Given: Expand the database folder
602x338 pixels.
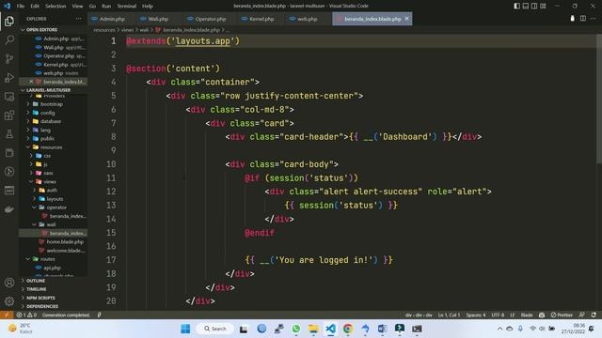Looking at the screenshot, I should (54, 121).
